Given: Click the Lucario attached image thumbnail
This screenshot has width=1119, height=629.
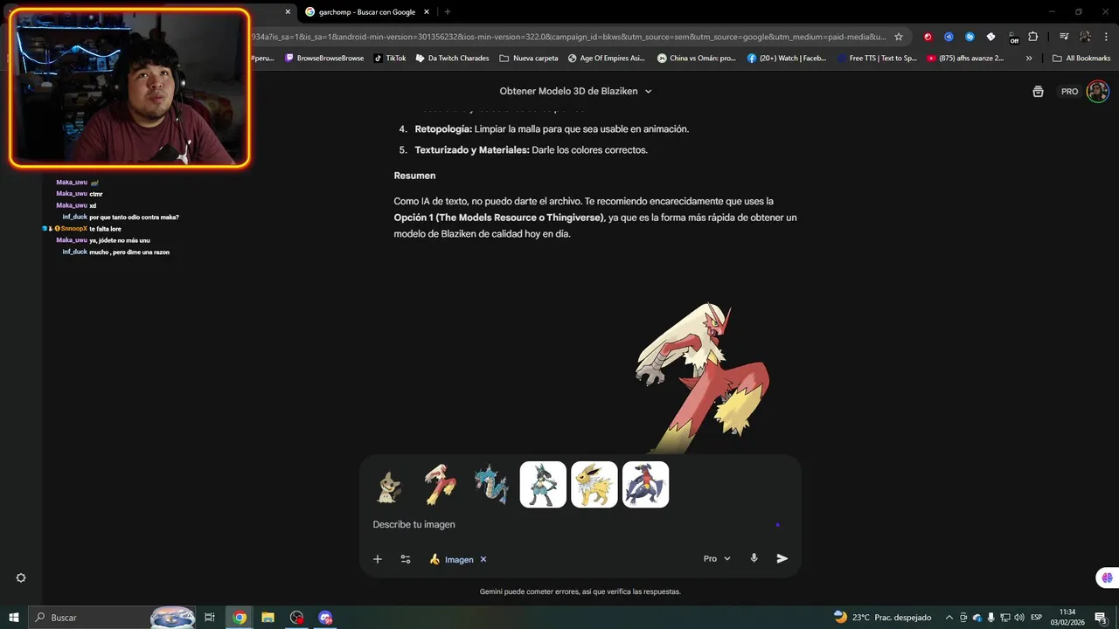Looking at the screenshot, I should pos(543,485).
